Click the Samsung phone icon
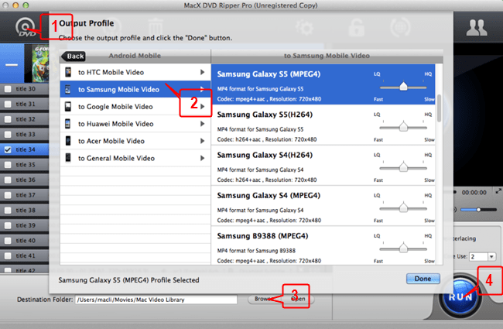This screenshot has height=329, width=503. pos(68,90)
